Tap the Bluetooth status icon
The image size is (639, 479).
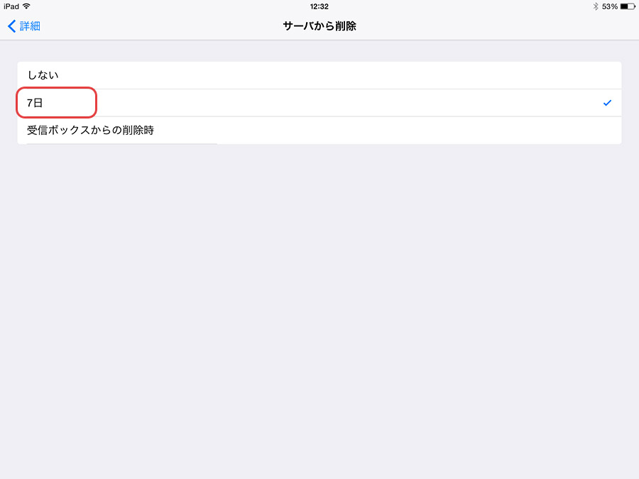(x=596, y=6)
